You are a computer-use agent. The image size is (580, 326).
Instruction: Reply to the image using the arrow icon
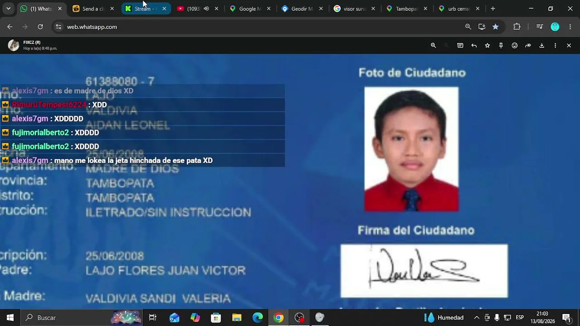coord(474,45)
